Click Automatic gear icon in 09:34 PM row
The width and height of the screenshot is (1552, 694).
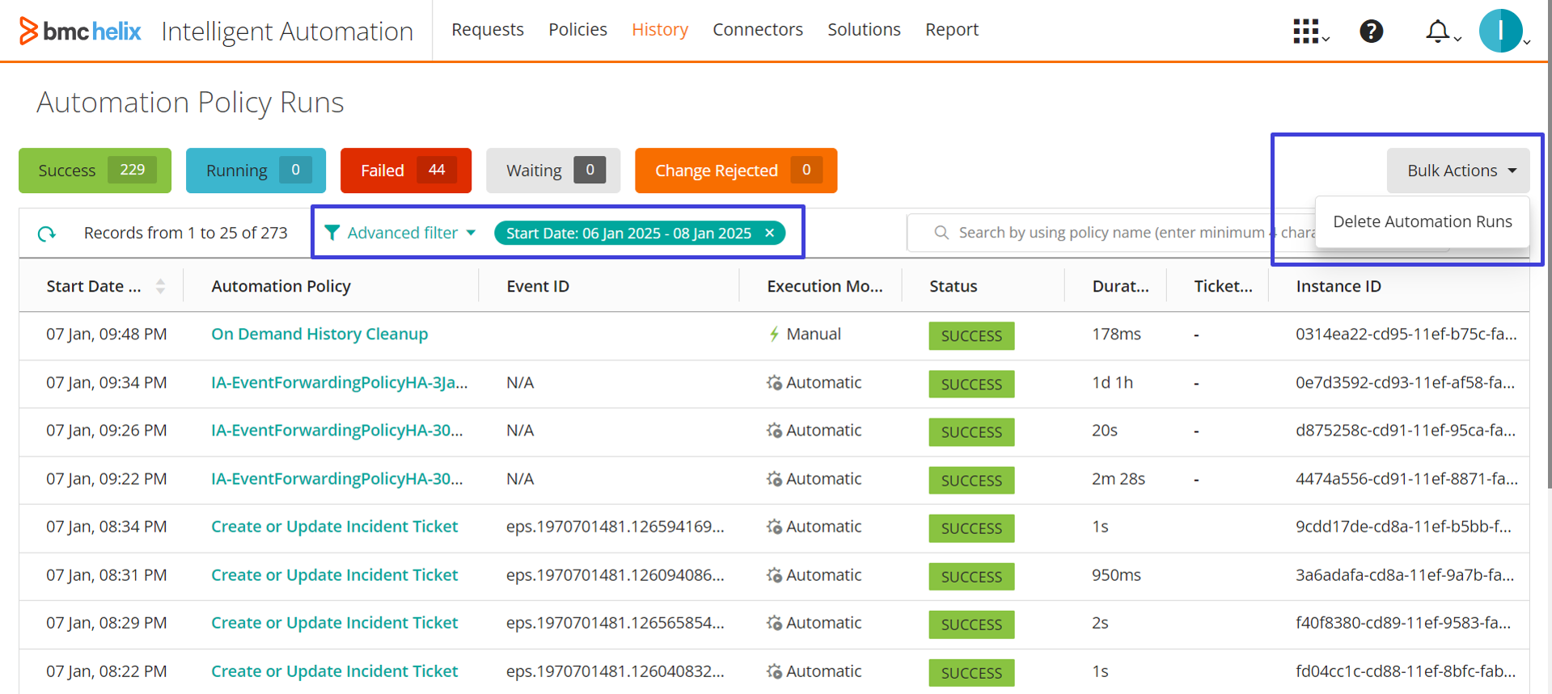coord(774,383)
